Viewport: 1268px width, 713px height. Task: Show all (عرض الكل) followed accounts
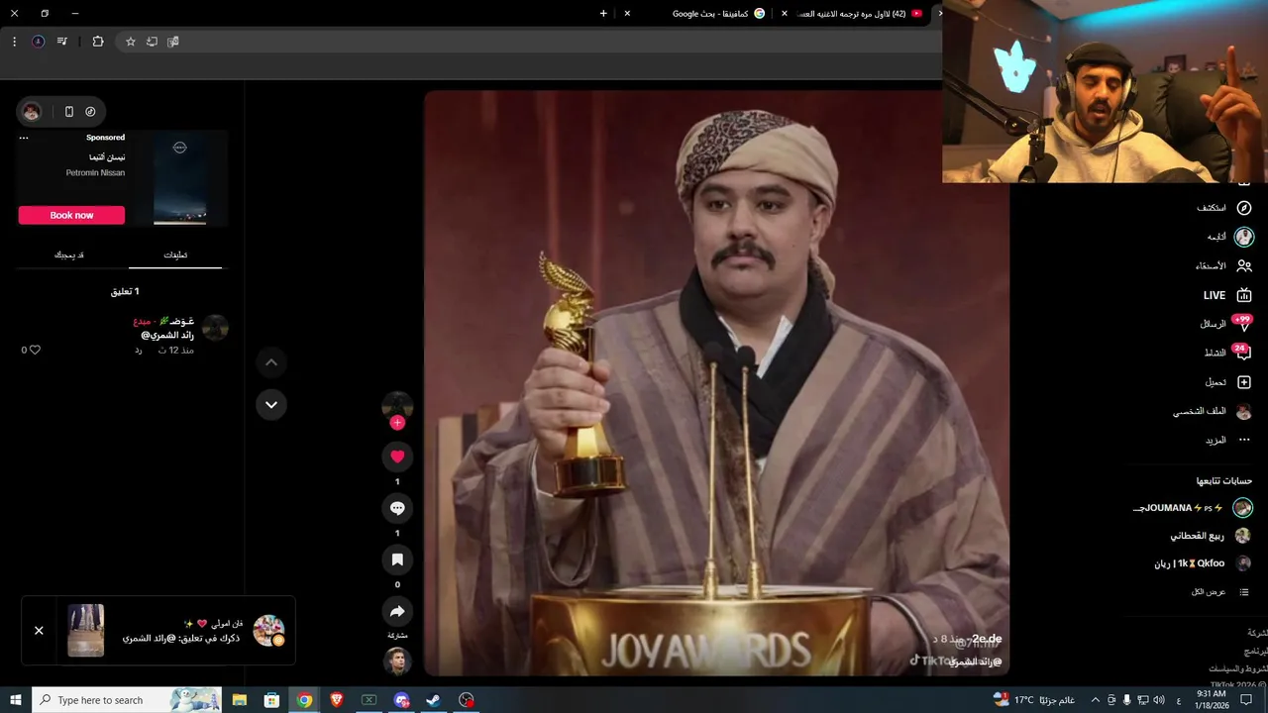[1220, 591]
